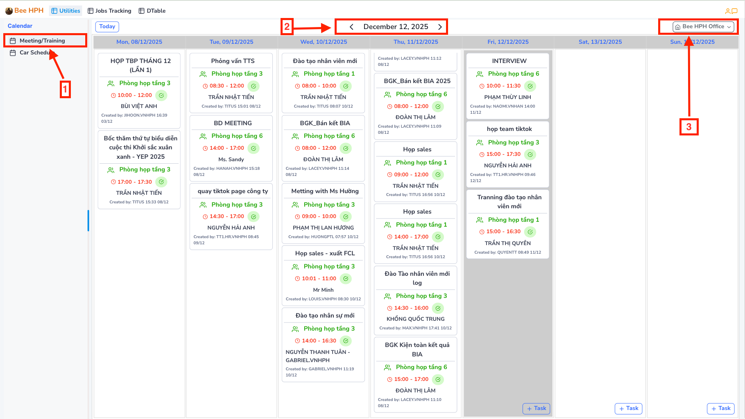Screen dimensions: 745x419
Task: Select Meeting/Training in the sidebar
Action: (x=42, y=41)
